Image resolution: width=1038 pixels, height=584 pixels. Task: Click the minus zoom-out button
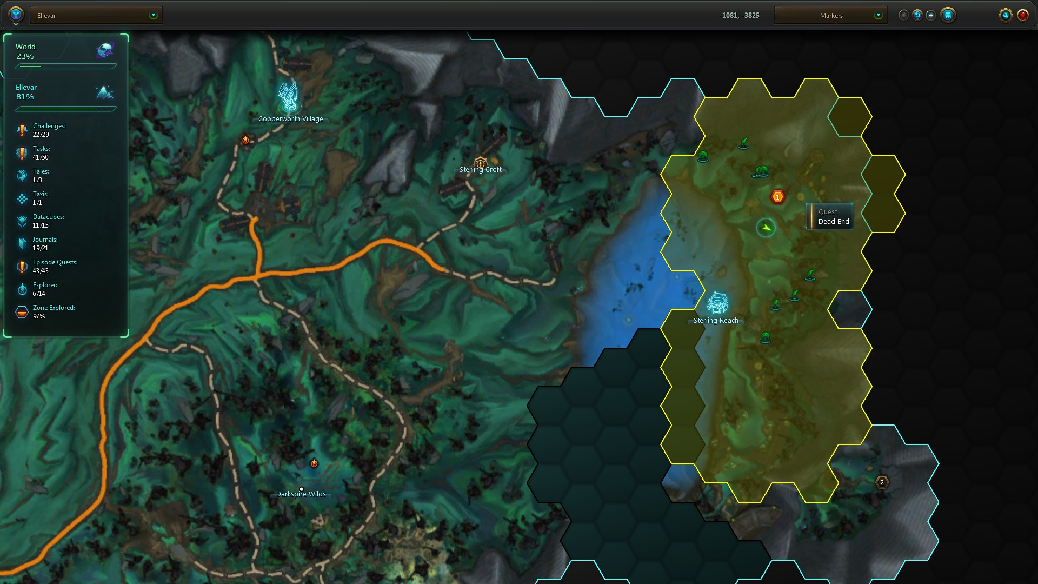930,15
